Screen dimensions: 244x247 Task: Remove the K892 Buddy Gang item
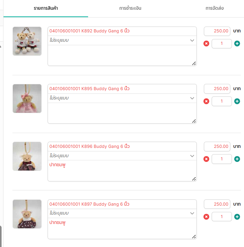click(x=206, y=44)
